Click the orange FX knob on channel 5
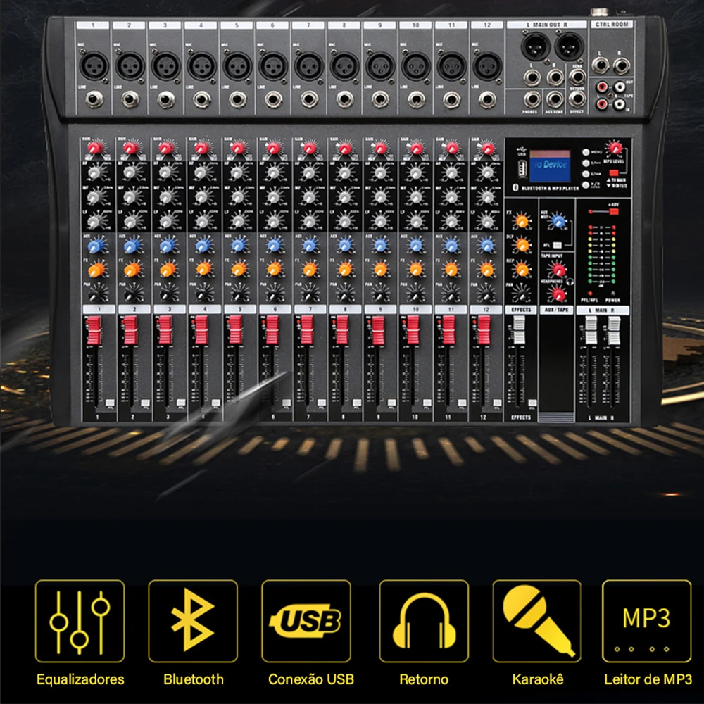The image size is (704, 704). pos(238,270)
